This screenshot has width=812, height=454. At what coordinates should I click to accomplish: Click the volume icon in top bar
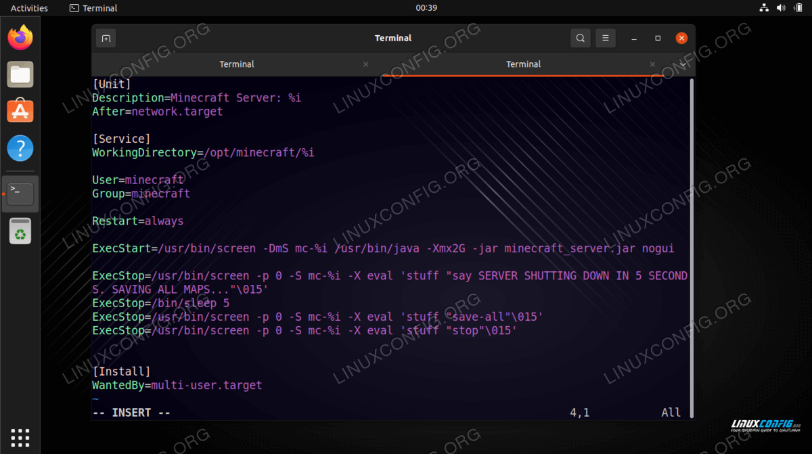click(781, 8)
